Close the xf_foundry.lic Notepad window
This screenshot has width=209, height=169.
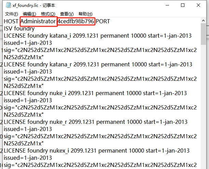pyautogui.click(x=198, y=5)
